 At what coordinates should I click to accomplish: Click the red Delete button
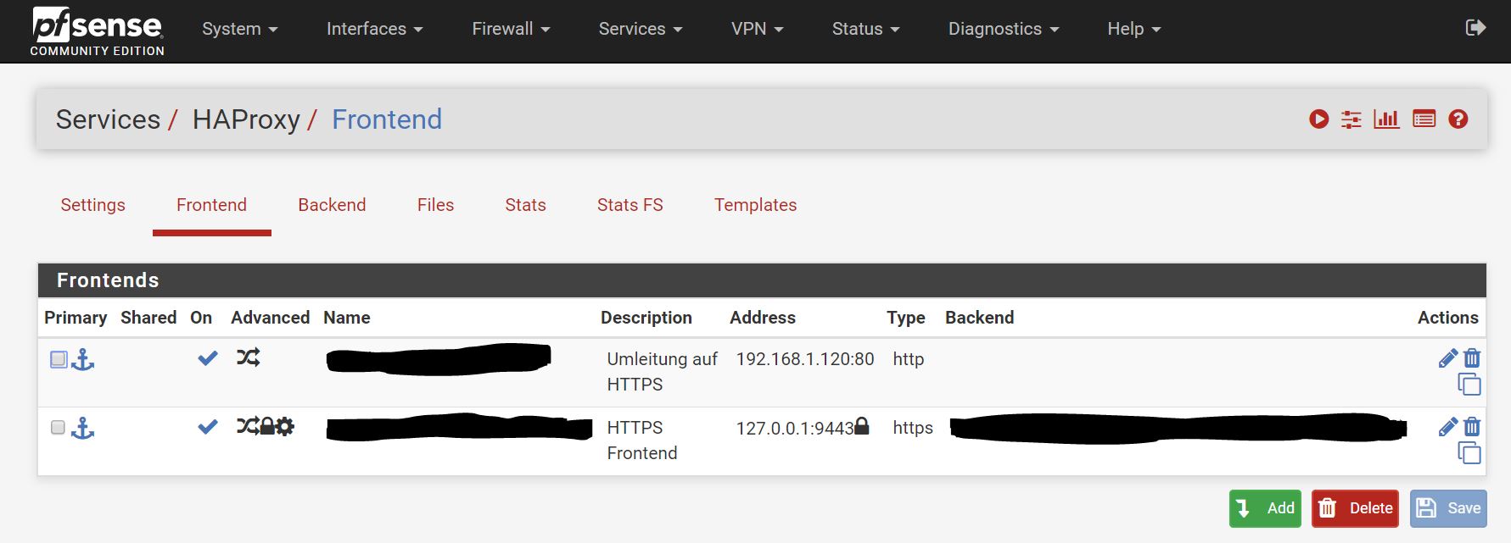point(1355,508)
